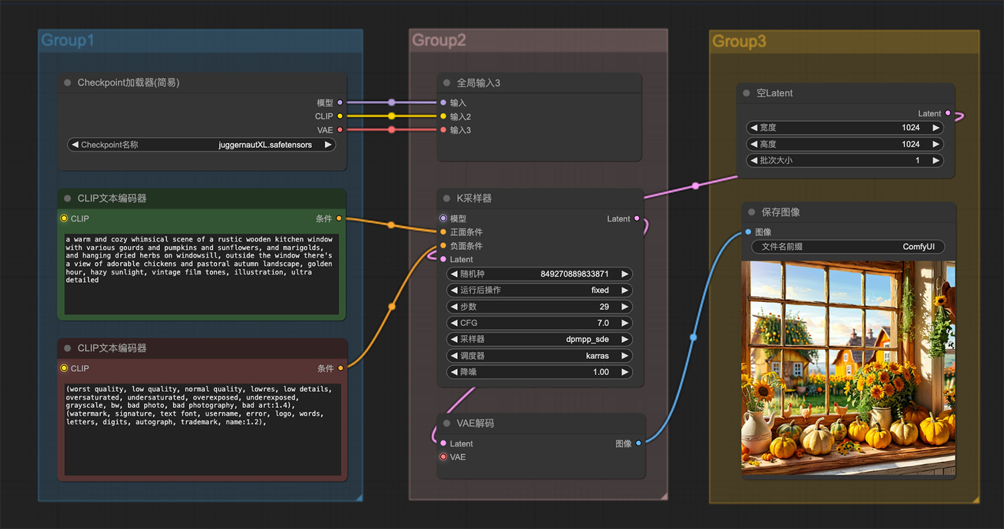Viewport: 1004px width, 529px height.
Task: Click the link midpoint dot on the VAE wire
Action: (392, 130)
